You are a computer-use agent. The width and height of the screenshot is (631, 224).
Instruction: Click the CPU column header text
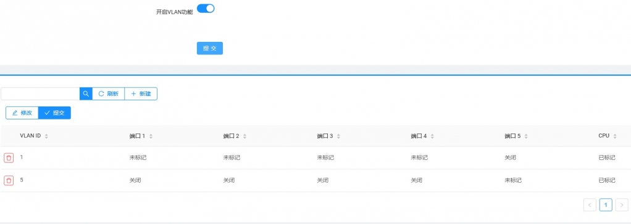[604, 135]
